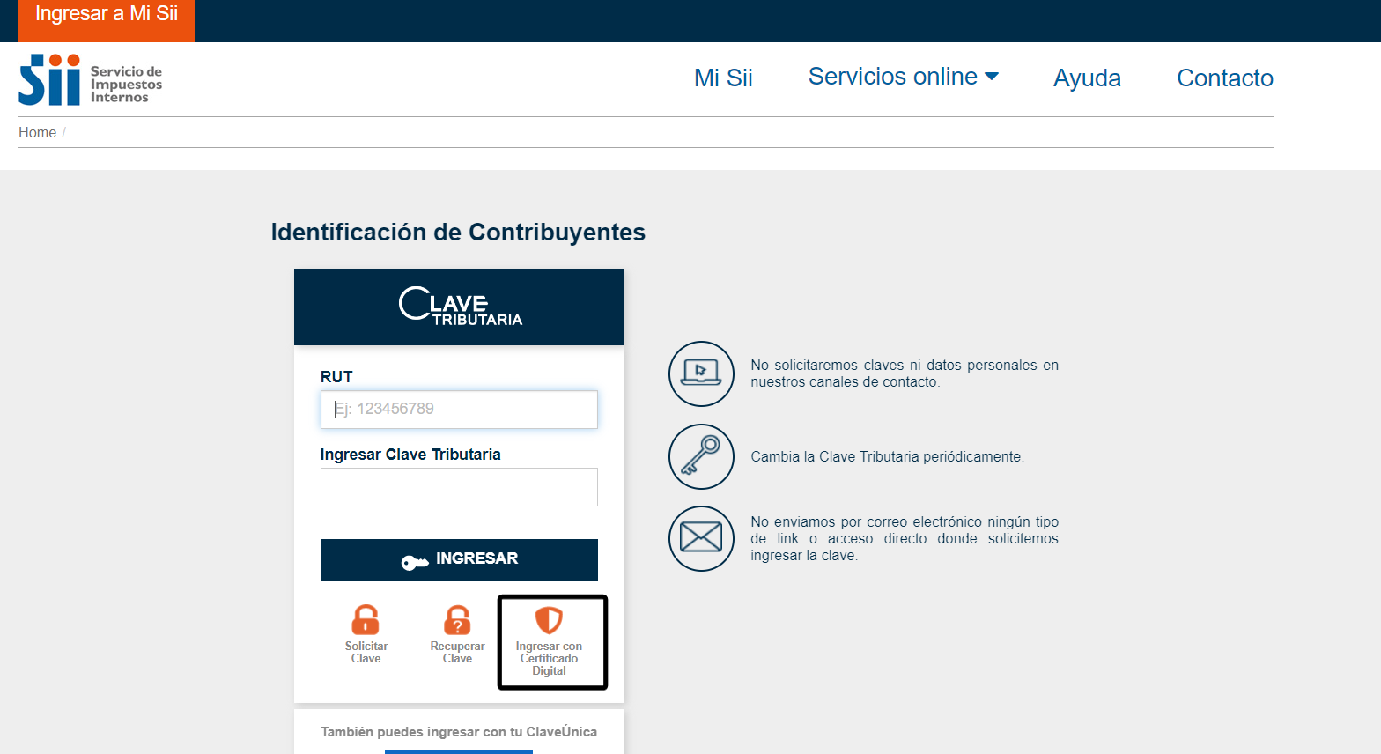Click the ClaveÚnica login text
Image resolution: width=1381 pixels, height=754 pixels.
[459, 732]
